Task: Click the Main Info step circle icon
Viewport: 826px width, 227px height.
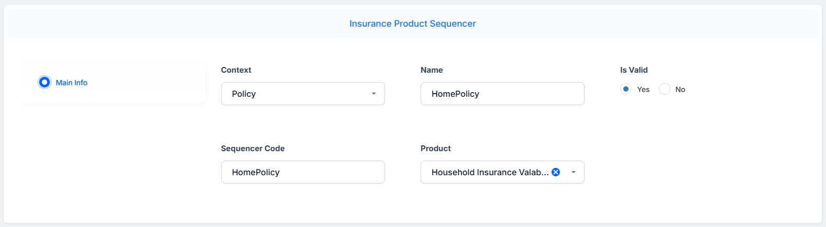Action: (x=45, y=82)
